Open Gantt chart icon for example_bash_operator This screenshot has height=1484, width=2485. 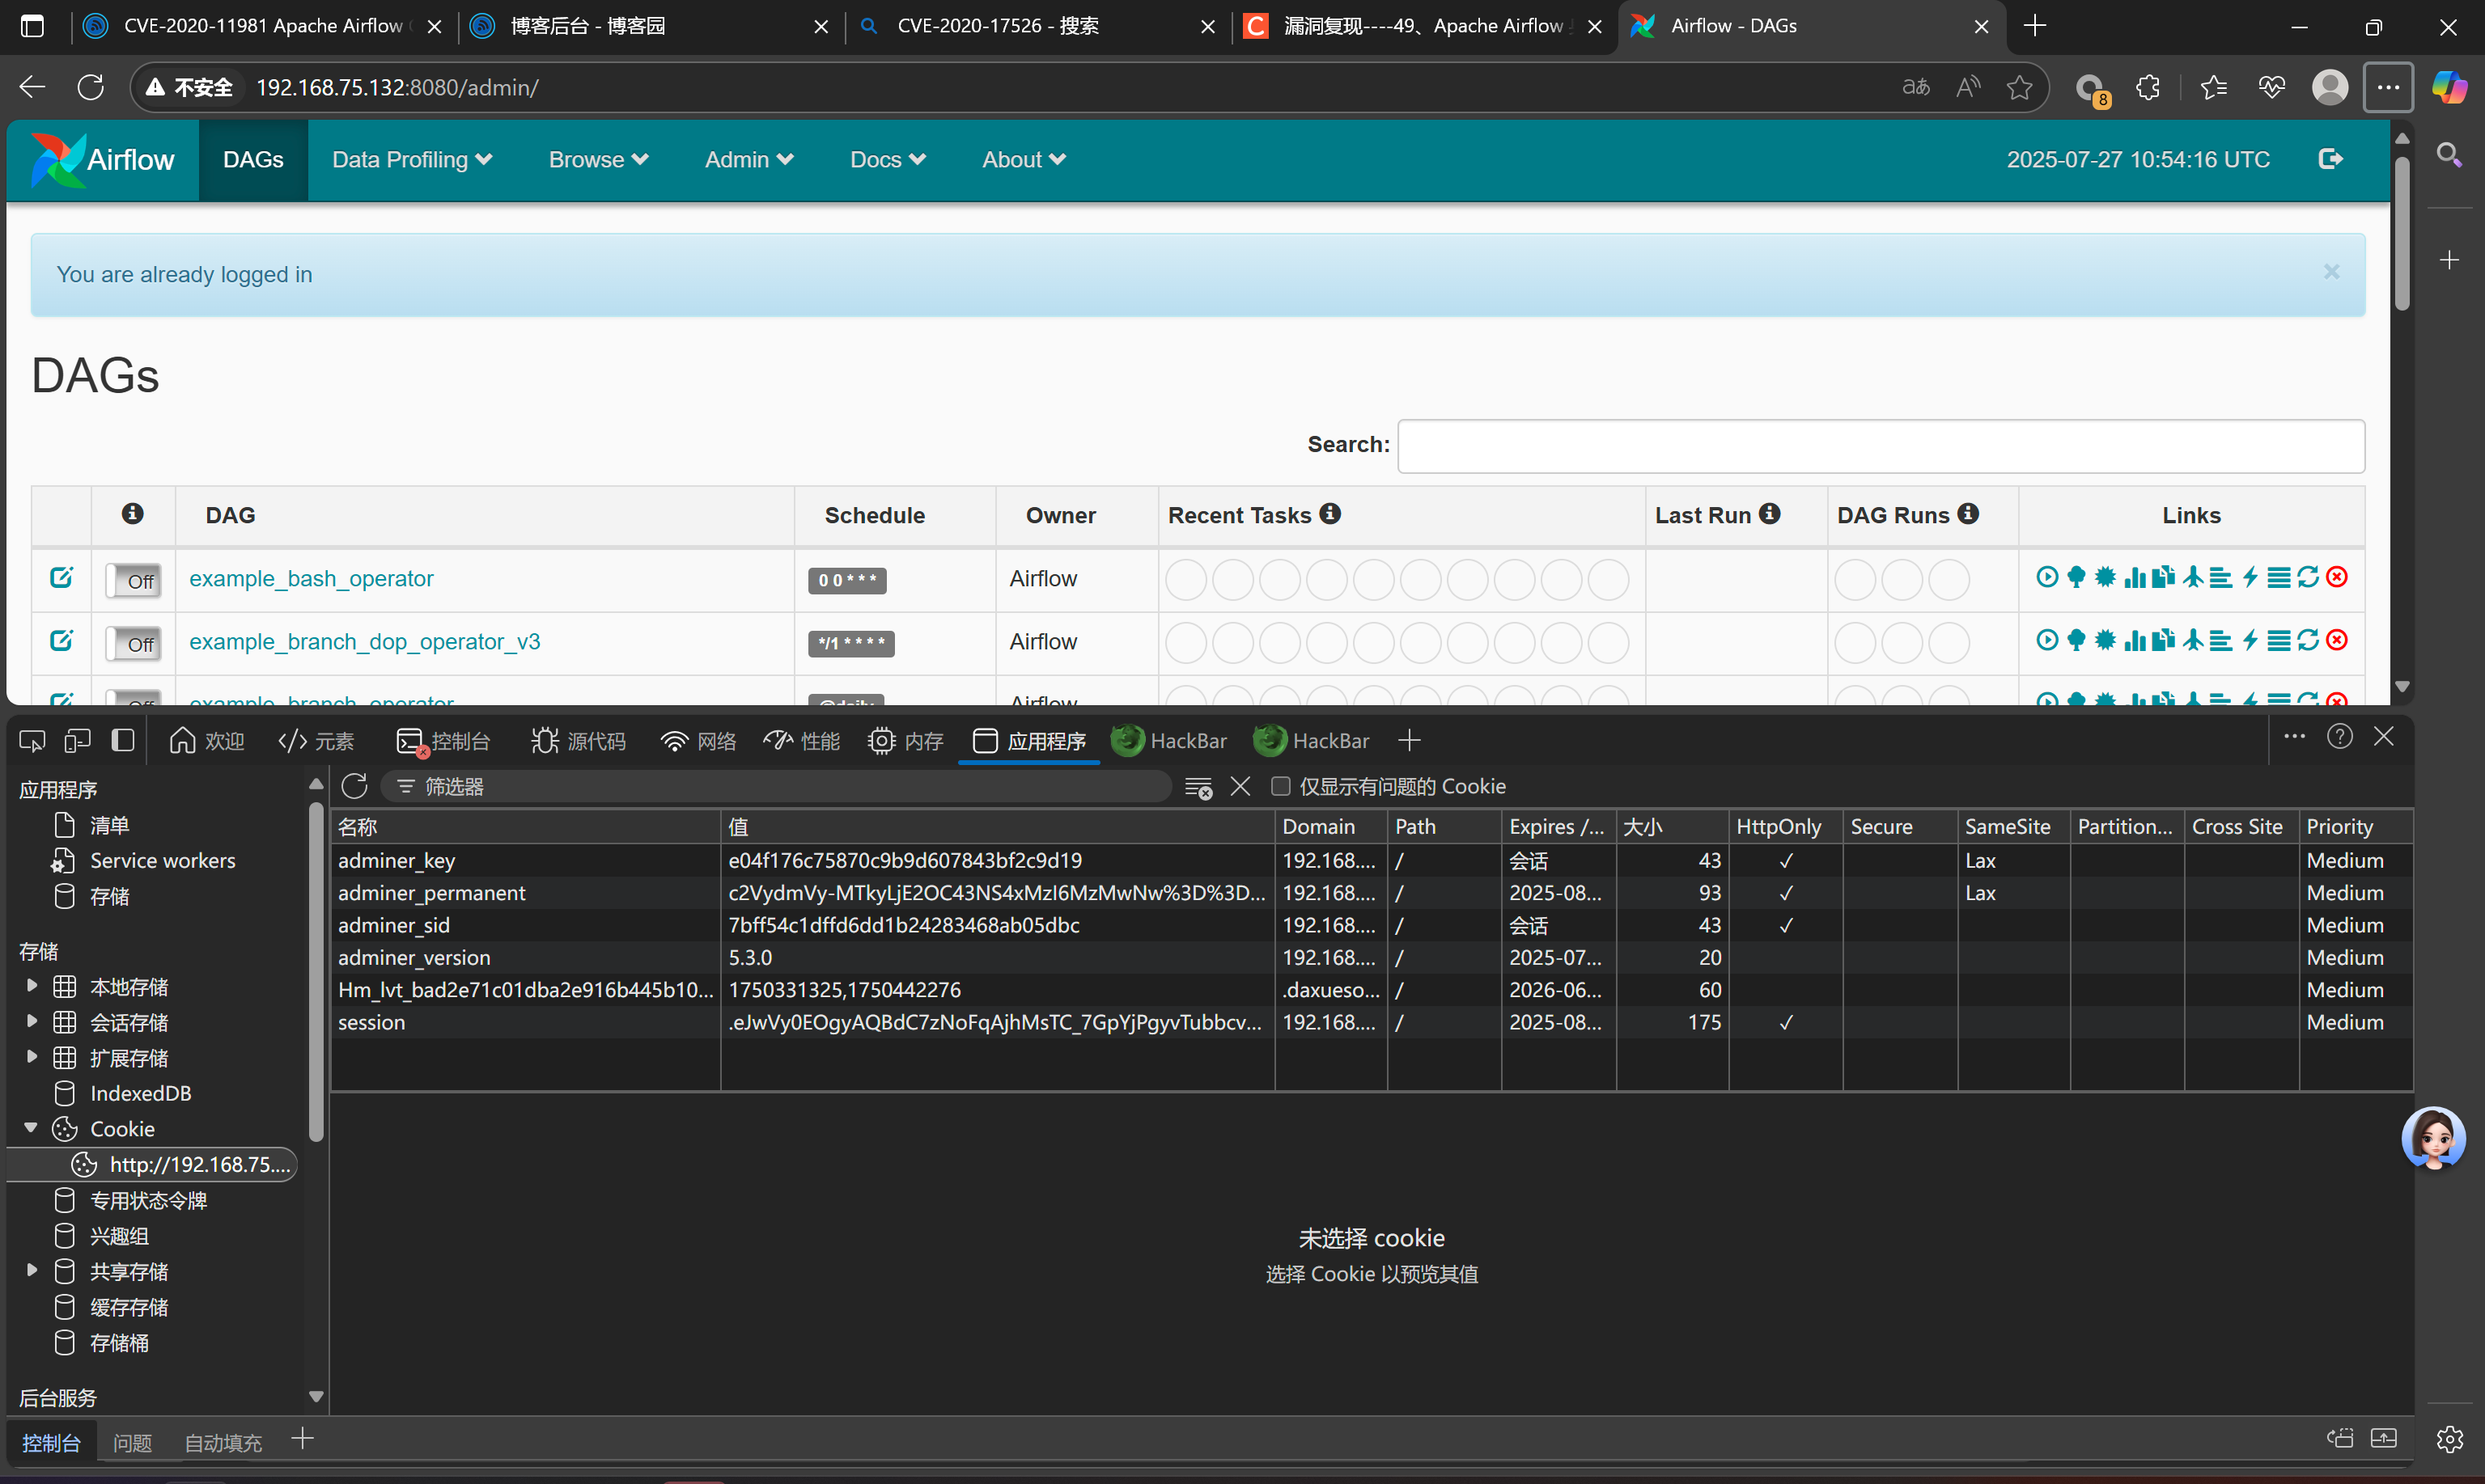click(2220, 577)
